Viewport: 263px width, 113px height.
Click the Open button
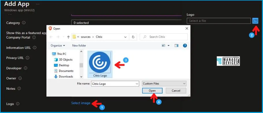coord(152,91)
